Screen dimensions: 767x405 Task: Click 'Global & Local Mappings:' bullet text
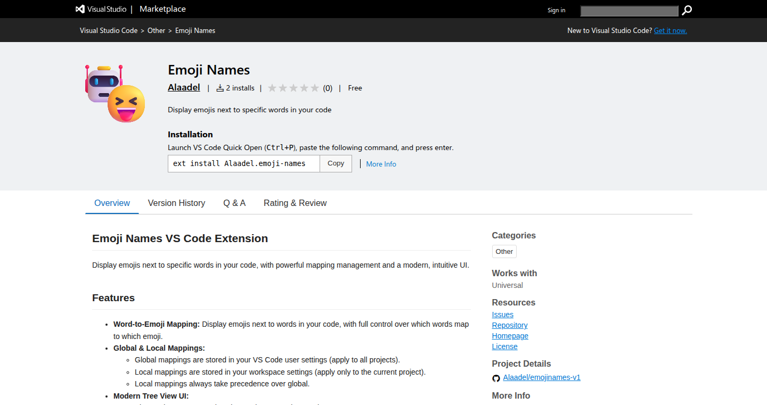click(159, 348)
